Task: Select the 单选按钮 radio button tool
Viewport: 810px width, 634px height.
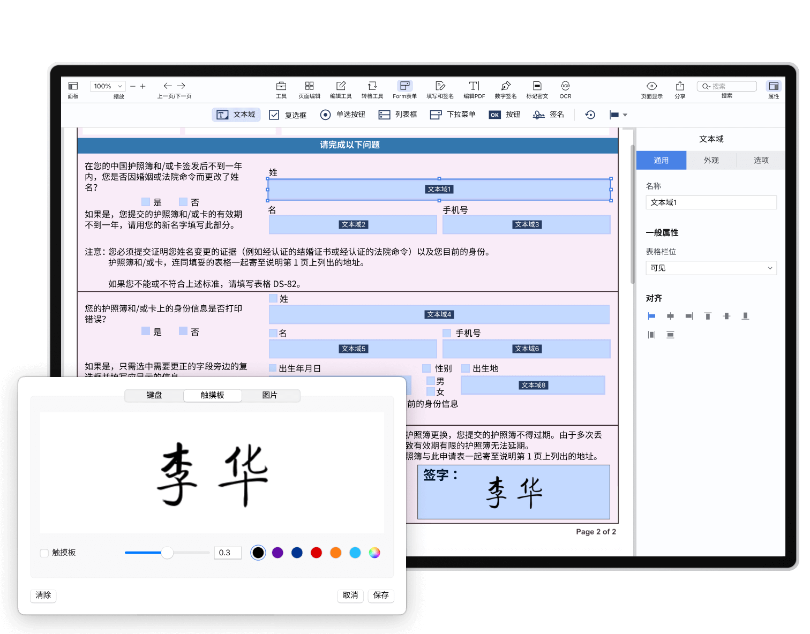Action: (x=343, y=115)
